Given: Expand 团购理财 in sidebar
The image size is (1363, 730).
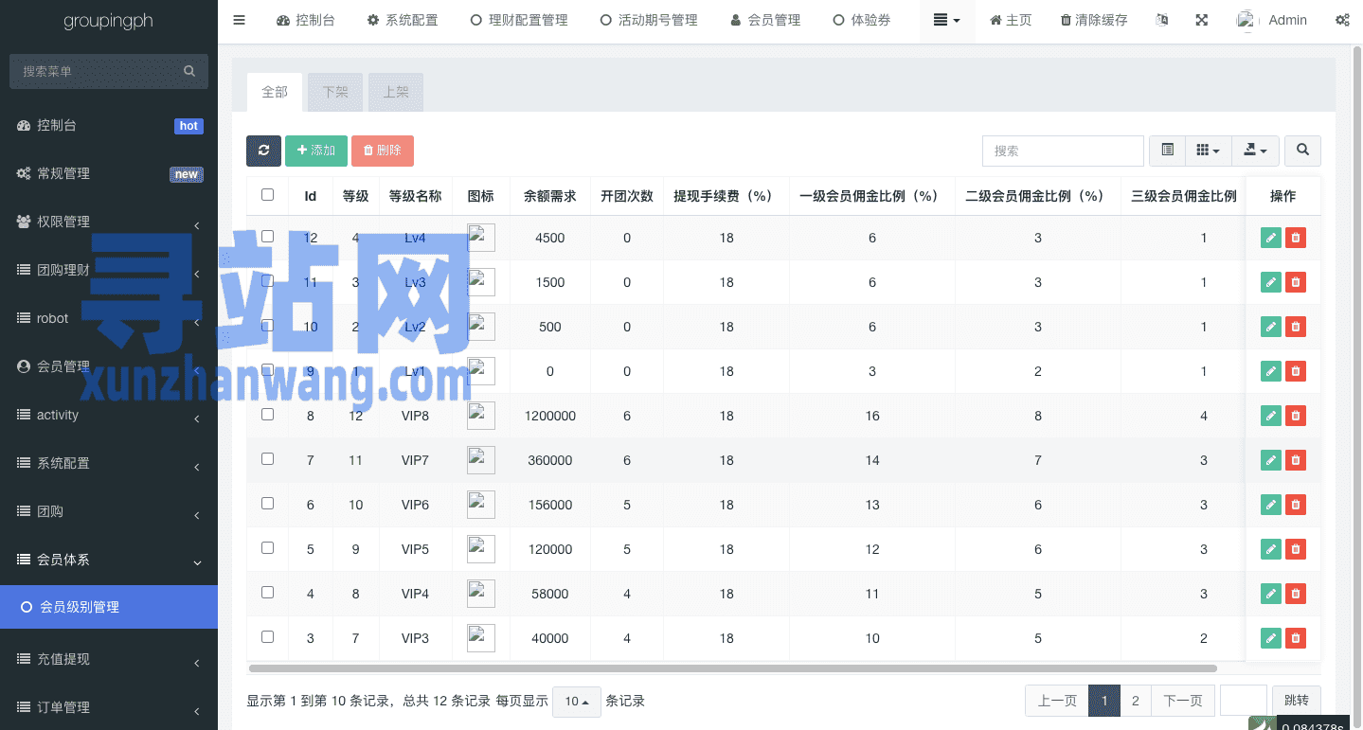Looking at the screenshot, I should (109, 270).
